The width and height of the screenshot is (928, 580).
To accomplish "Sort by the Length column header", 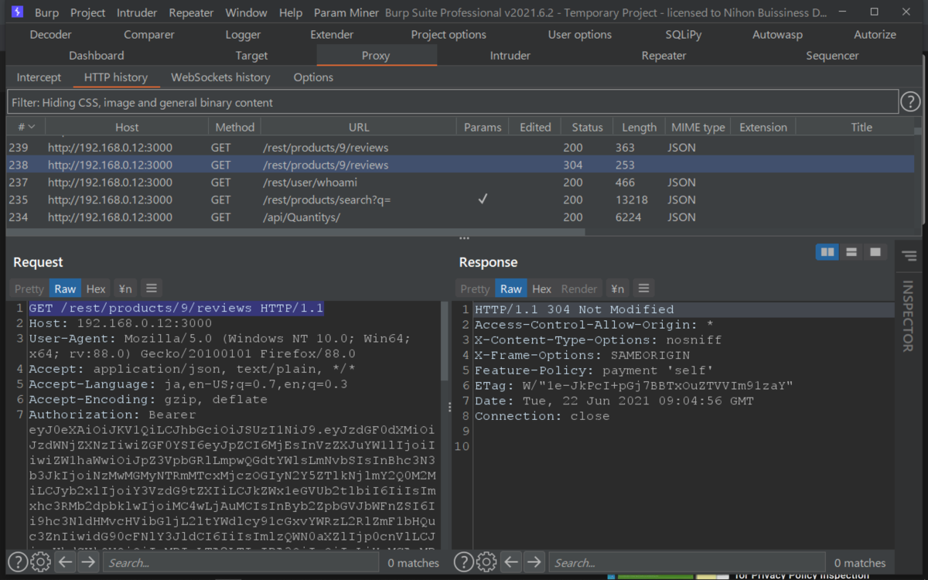I will tap(639, 127).
